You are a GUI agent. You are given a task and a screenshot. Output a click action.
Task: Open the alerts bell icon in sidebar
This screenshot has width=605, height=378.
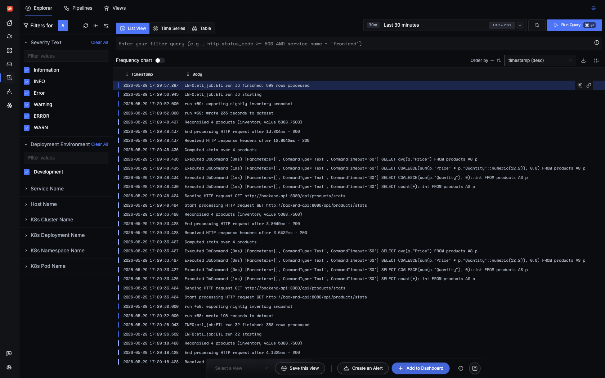click(9, 37)
